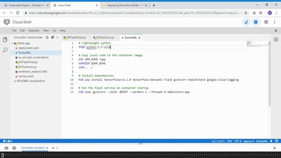Viewport: 281px width, 158px height.
Task: Collapse all folders in explorer
Action: click(x=53, y=37)
